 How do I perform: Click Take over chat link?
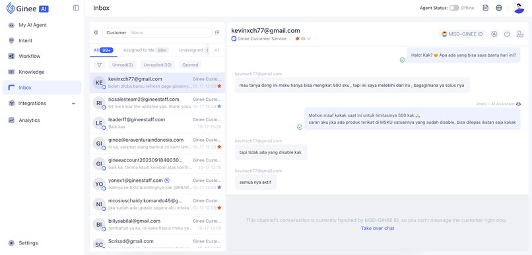pyautogui.click(x=378, y=228)
